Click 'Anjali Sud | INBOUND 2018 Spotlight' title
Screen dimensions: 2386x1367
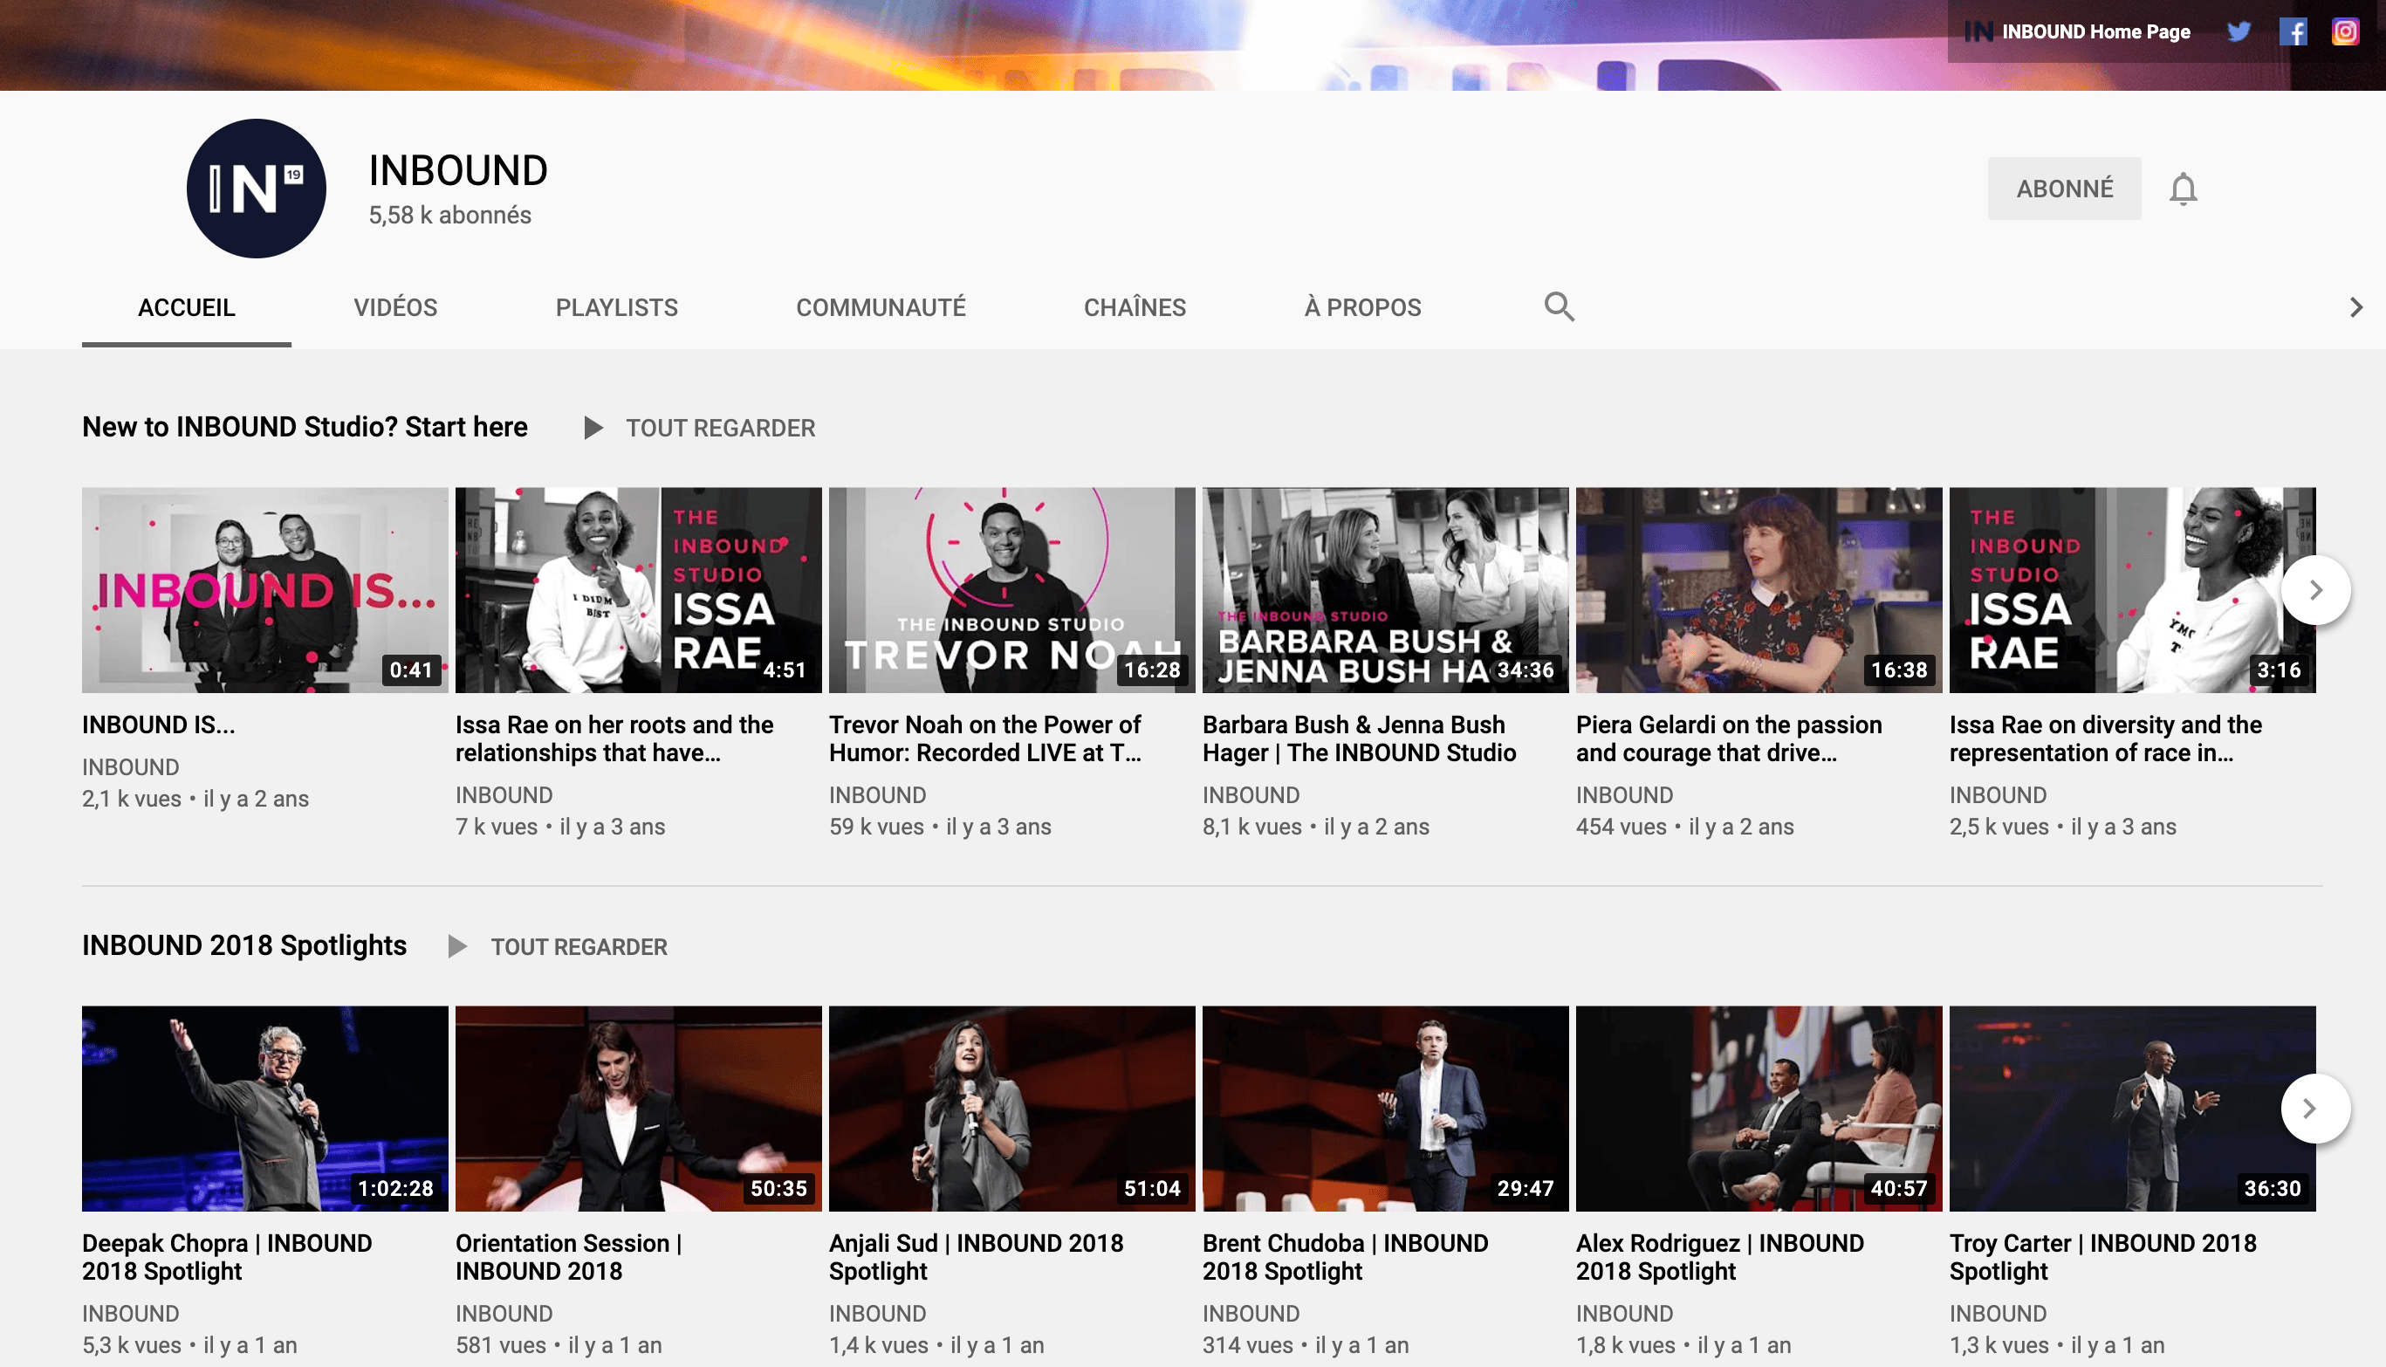coord(977,1257)
